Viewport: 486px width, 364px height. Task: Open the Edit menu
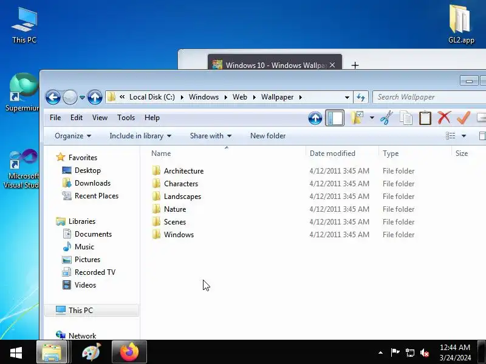pos(77,118)
